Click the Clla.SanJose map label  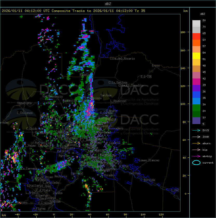pos(118,83)
